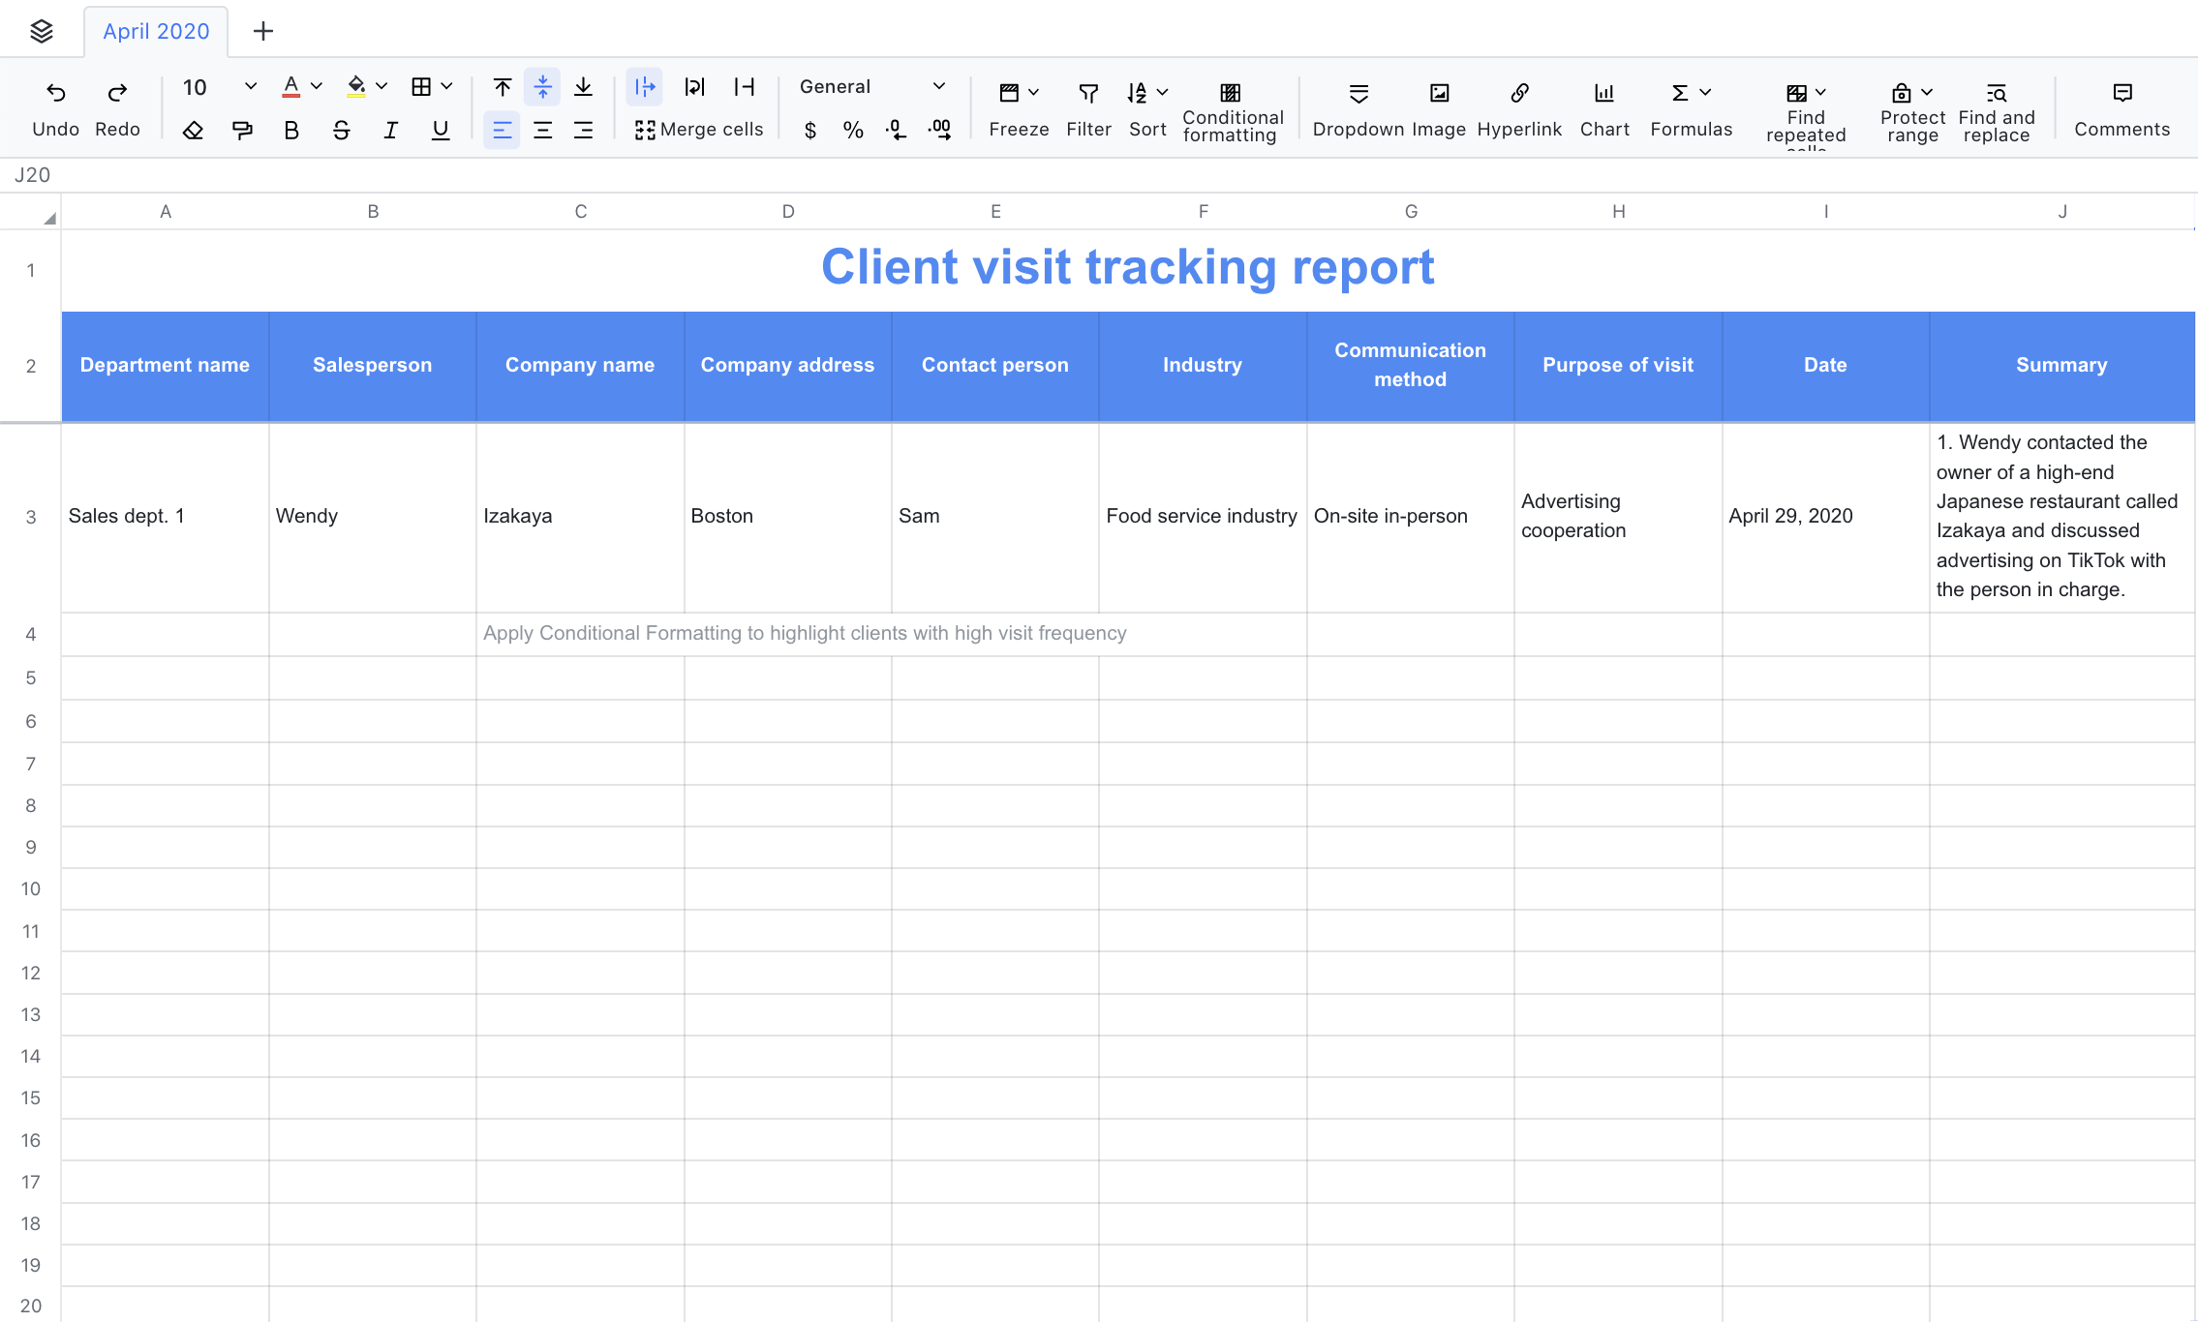Expand the Formulas dropdown arrow
The height and width of the screenshot is (1322, 2198).
point(1705,93)
